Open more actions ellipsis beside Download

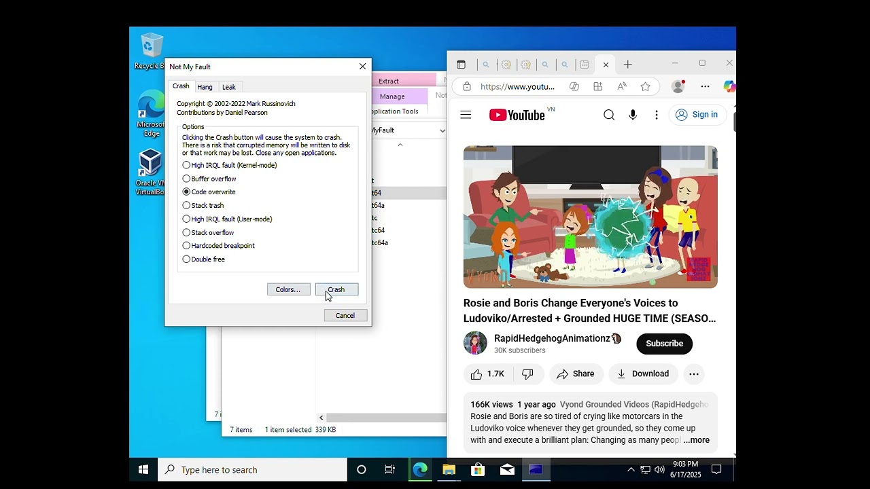[x=693, y=374]
